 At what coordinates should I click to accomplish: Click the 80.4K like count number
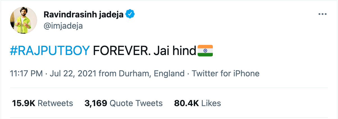186,103
